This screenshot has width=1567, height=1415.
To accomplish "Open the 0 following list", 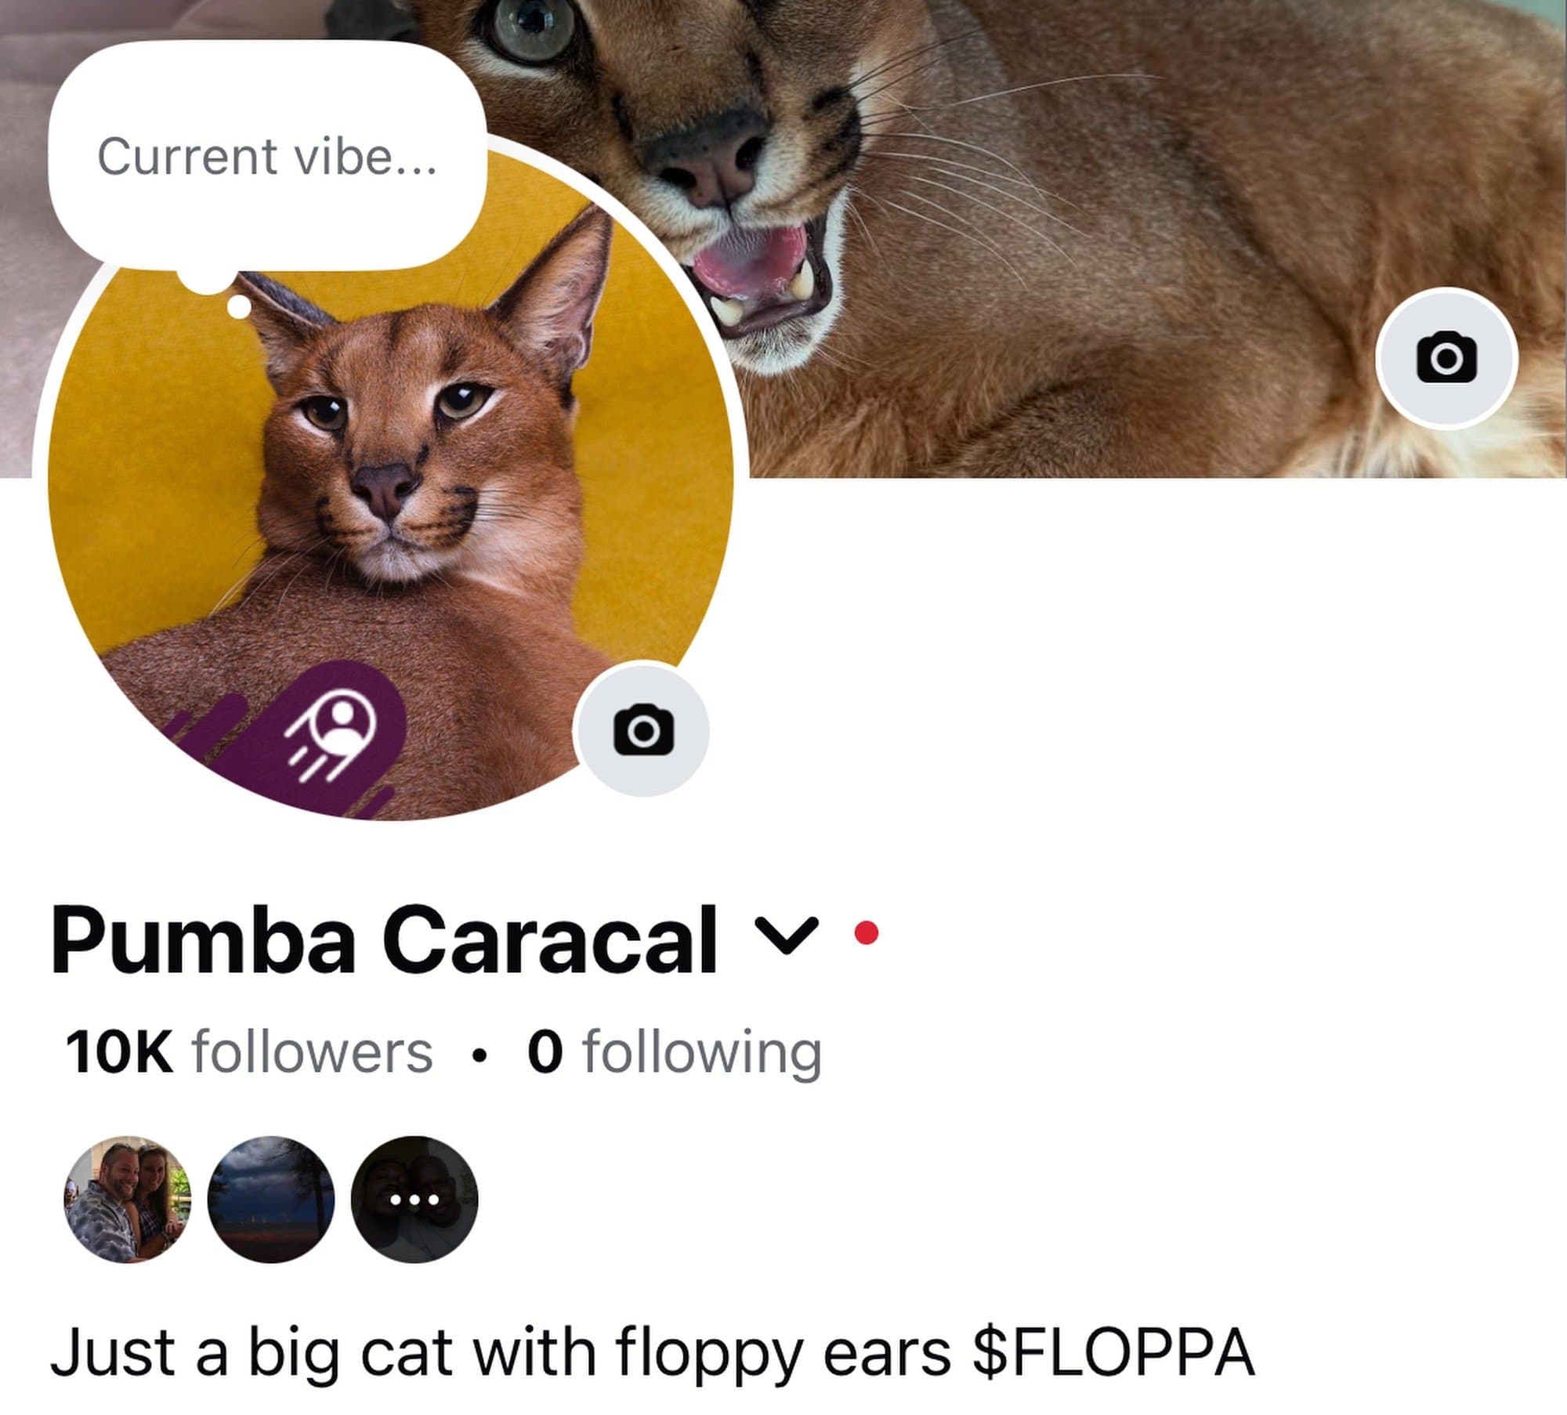I will (x=675, y=1051).
